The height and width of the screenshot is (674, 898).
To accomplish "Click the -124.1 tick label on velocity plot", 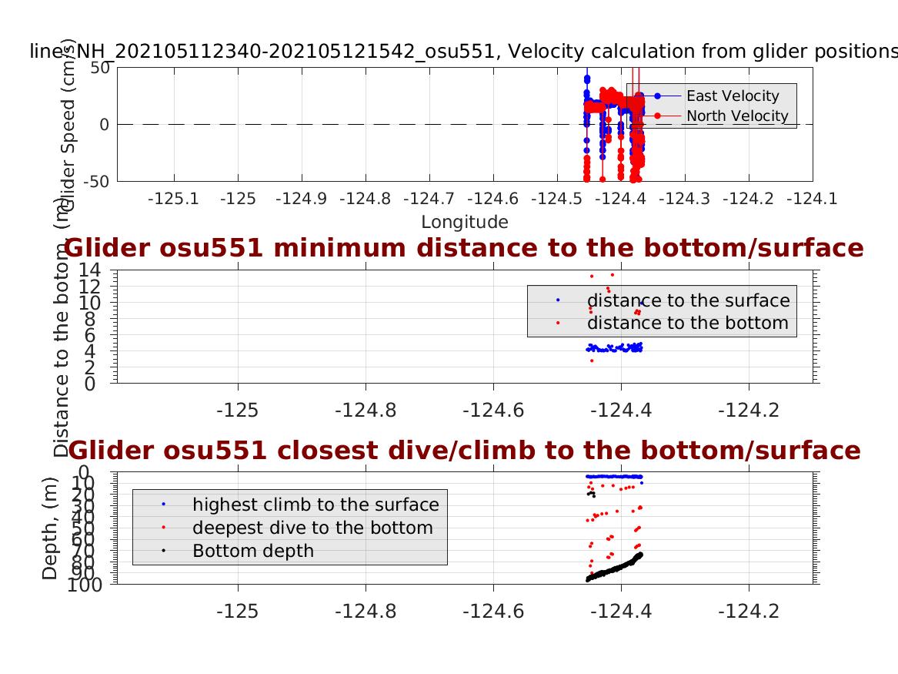I will tap(812, 199).
